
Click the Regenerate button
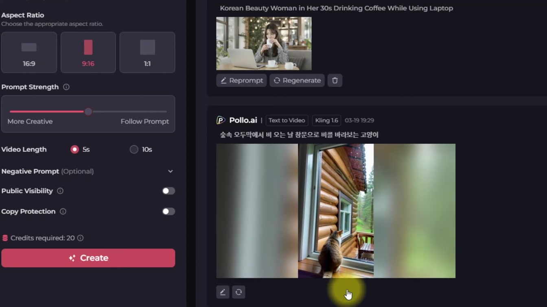[x=297, y=80]
